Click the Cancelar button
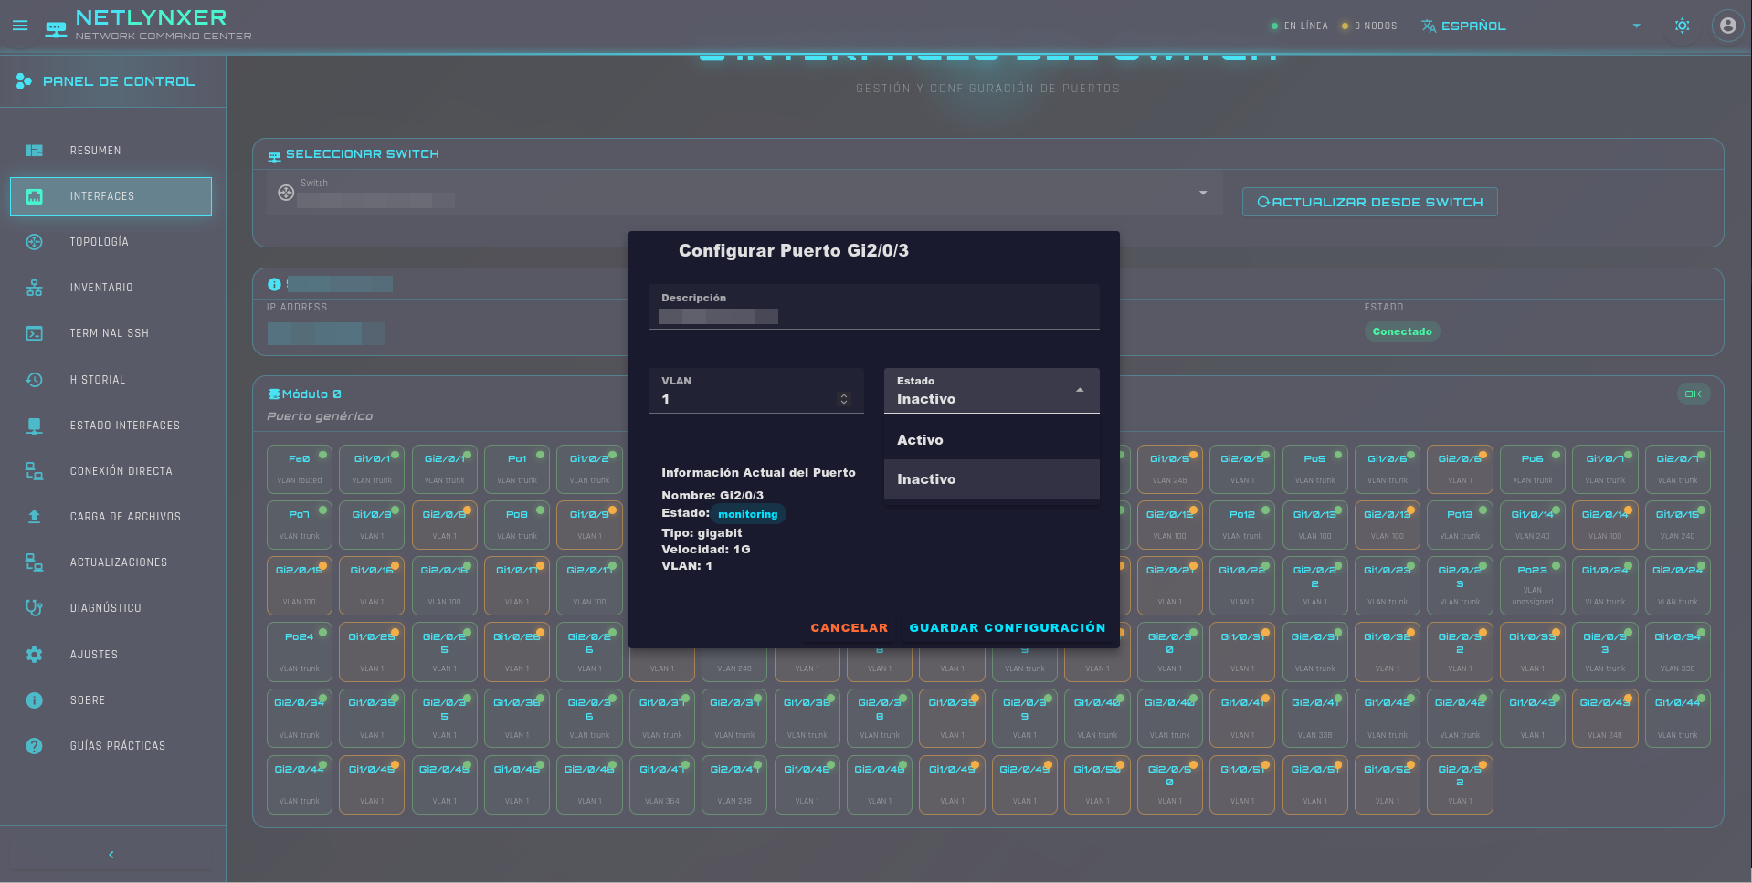This screenshot has height=883, width=1752. coord(849,628)
